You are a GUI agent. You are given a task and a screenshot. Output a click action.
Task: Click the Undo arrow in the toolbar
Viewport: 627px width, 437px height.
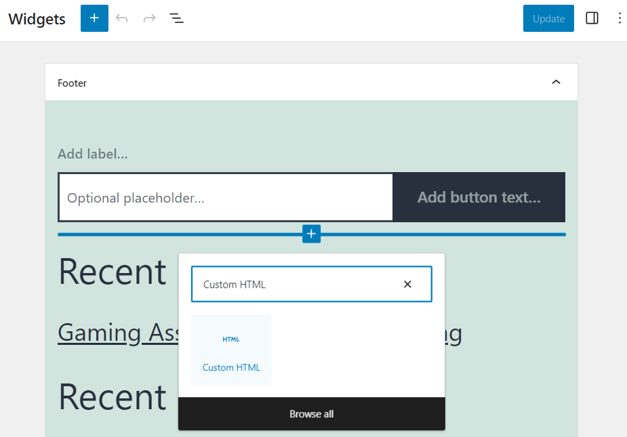[122, 18]
